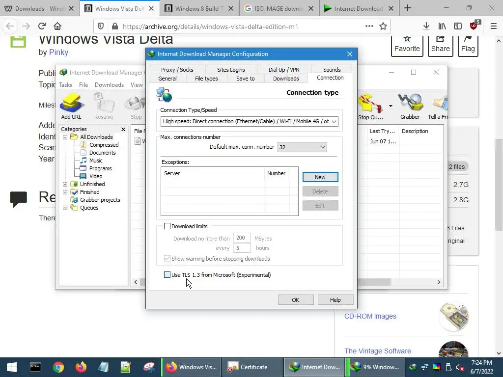Viewport: 503px width, 377px height.
Task: Click the Share button on archive.org
Action: [x=440, y=46]
